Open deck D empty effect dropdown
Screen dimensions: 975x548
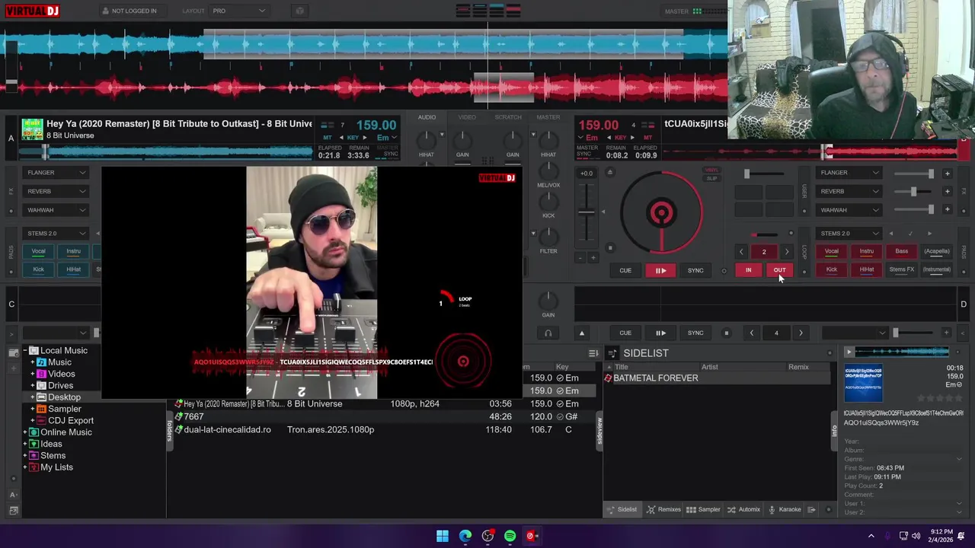pos(855,333)
